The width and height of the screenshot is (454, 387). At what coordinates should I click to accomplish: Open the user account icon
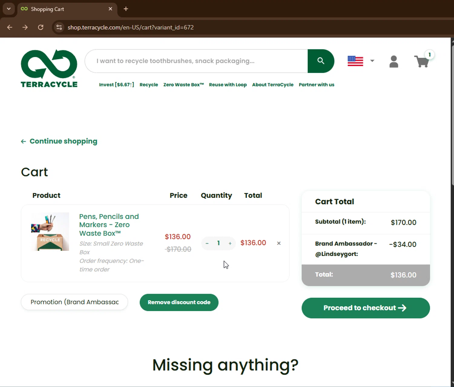[393, 61]
